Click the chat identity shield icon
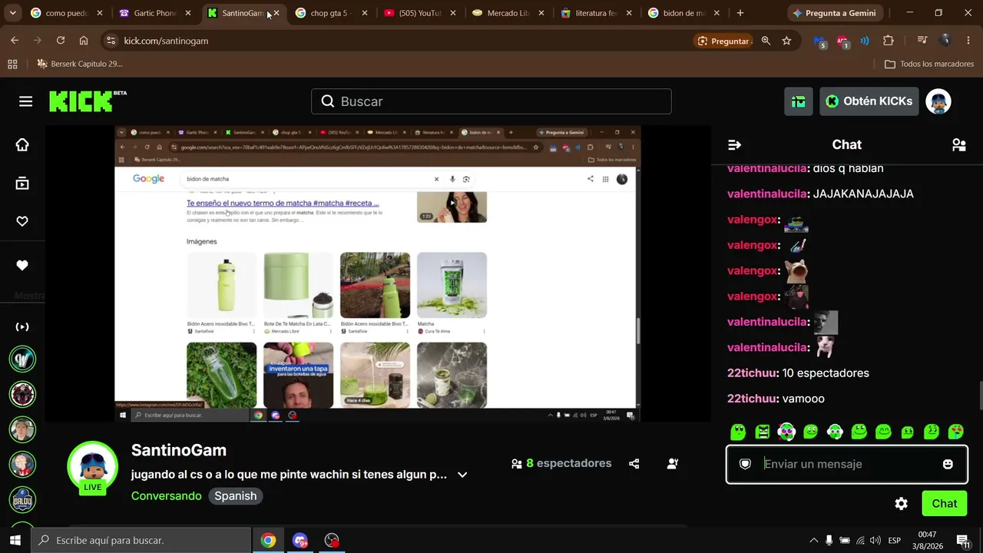Image resolution: width=983 pixels, height=553 pixels. click(x=745, y=464)
